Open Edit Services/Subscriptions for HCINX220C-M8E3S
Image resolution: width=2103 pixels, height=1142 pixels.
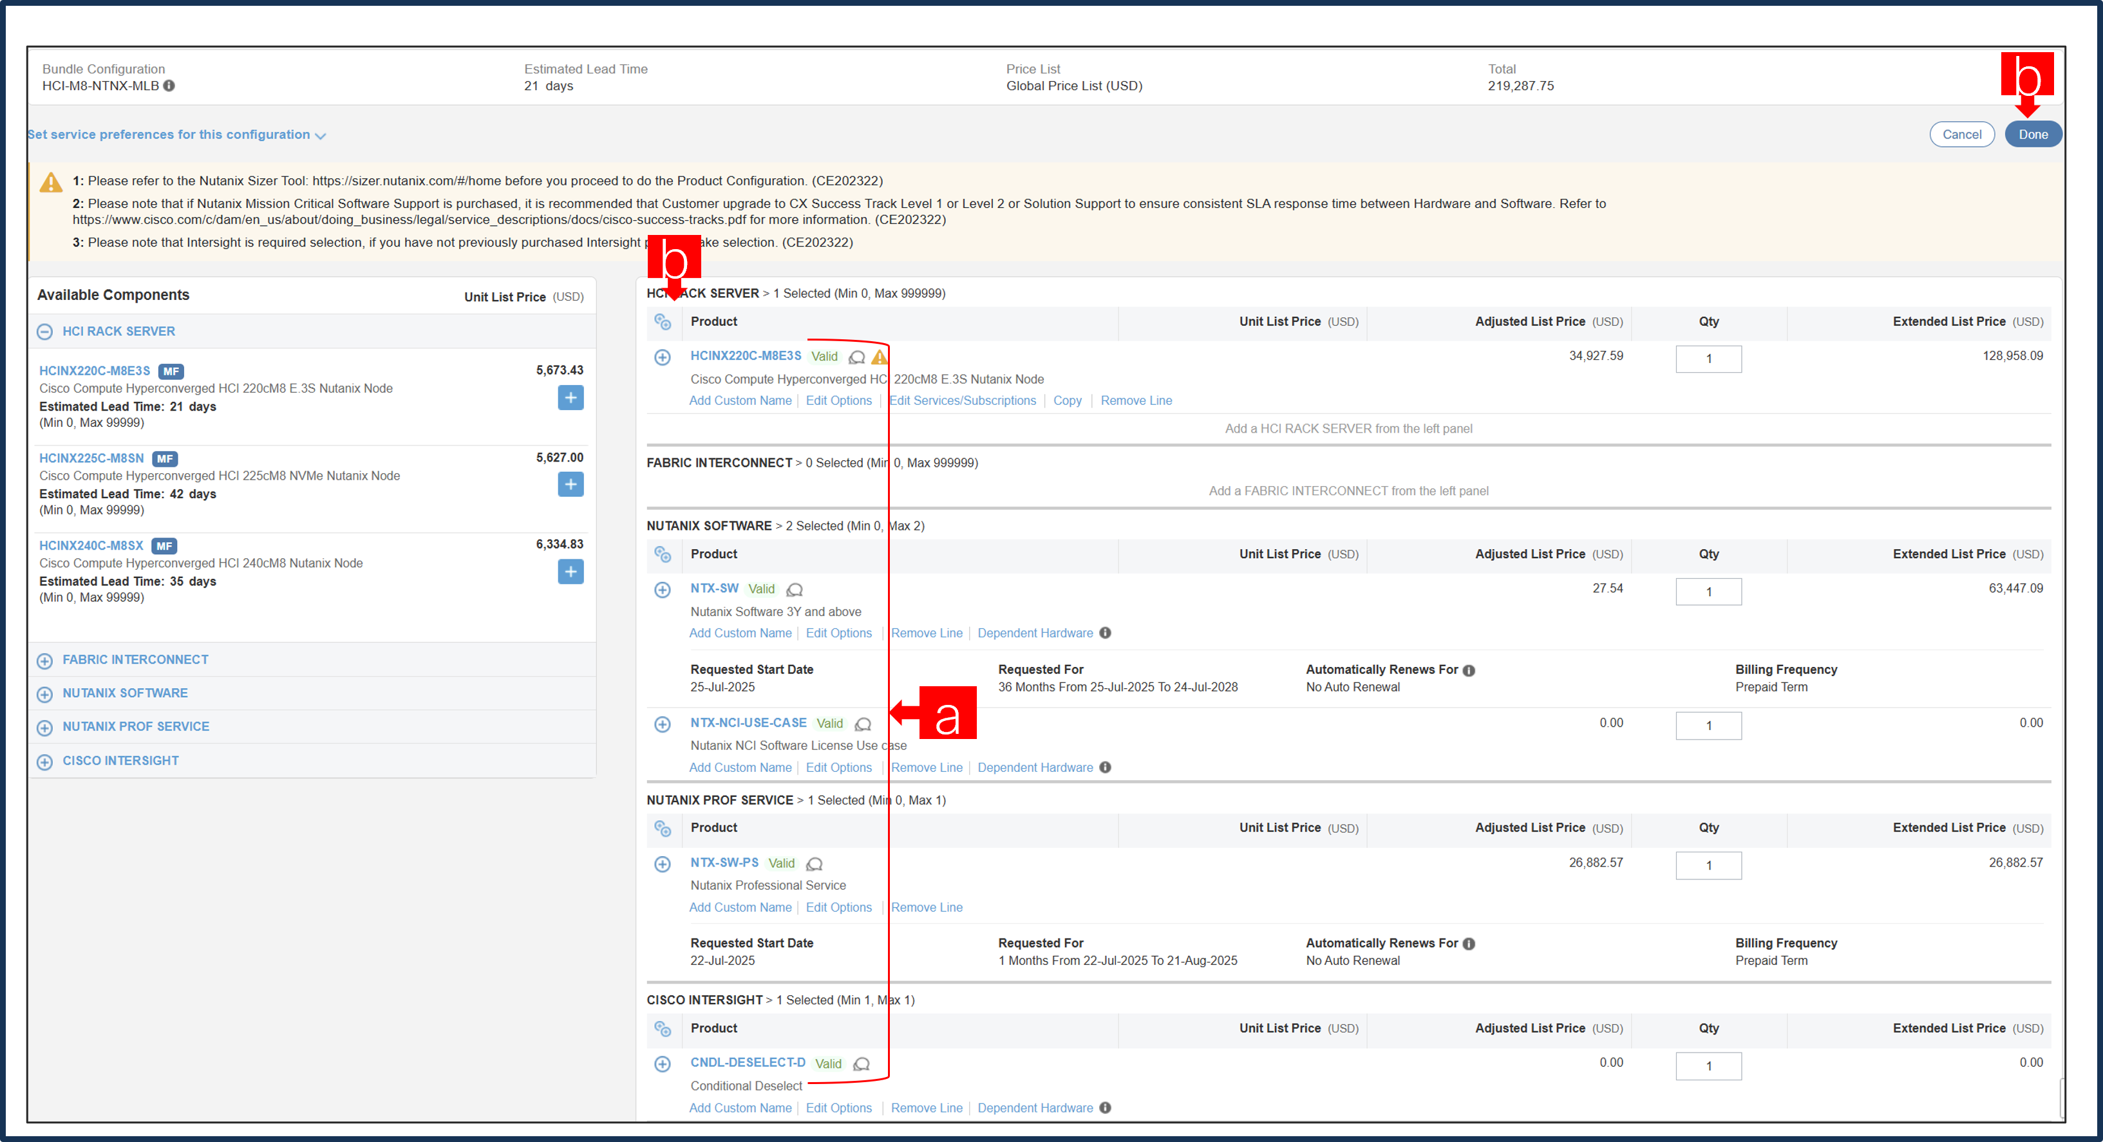(x=963, y=400)
